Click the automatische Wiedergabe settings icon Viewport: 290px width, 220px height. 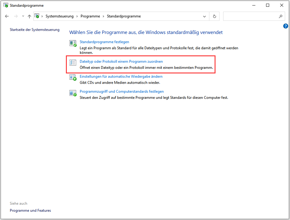(x=73, y=78)
